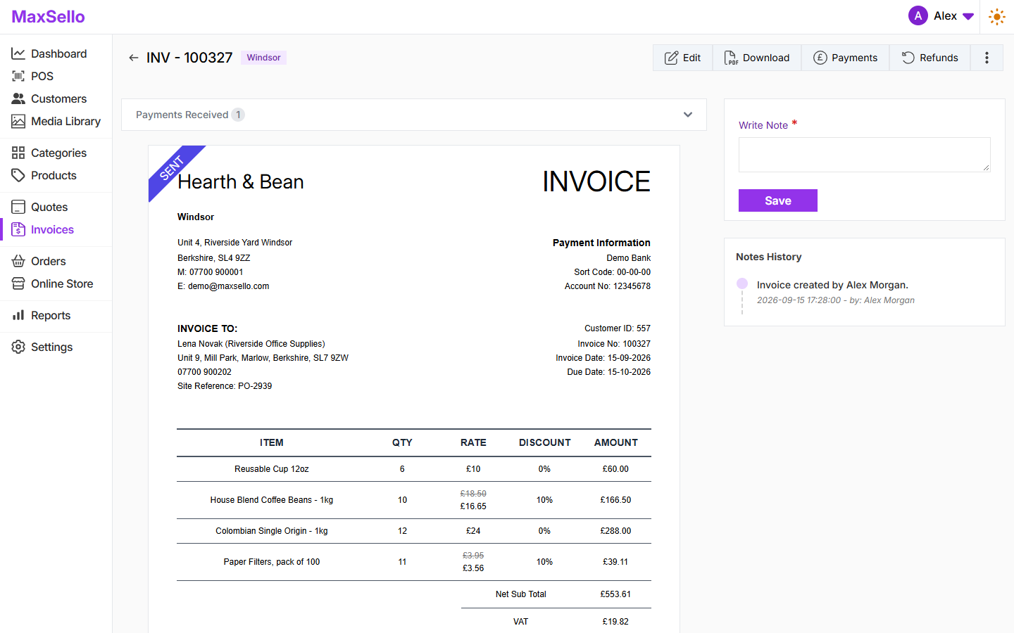Click the POS barcode icon
The height and width of the screenshot is (633, 1014).
pos(18,76)
